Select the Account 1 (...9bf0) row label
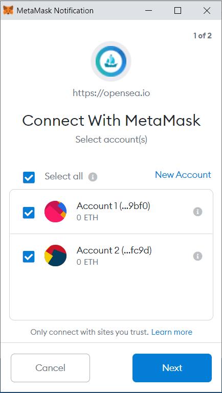This screenshot has height=393, width=222. 114,206
